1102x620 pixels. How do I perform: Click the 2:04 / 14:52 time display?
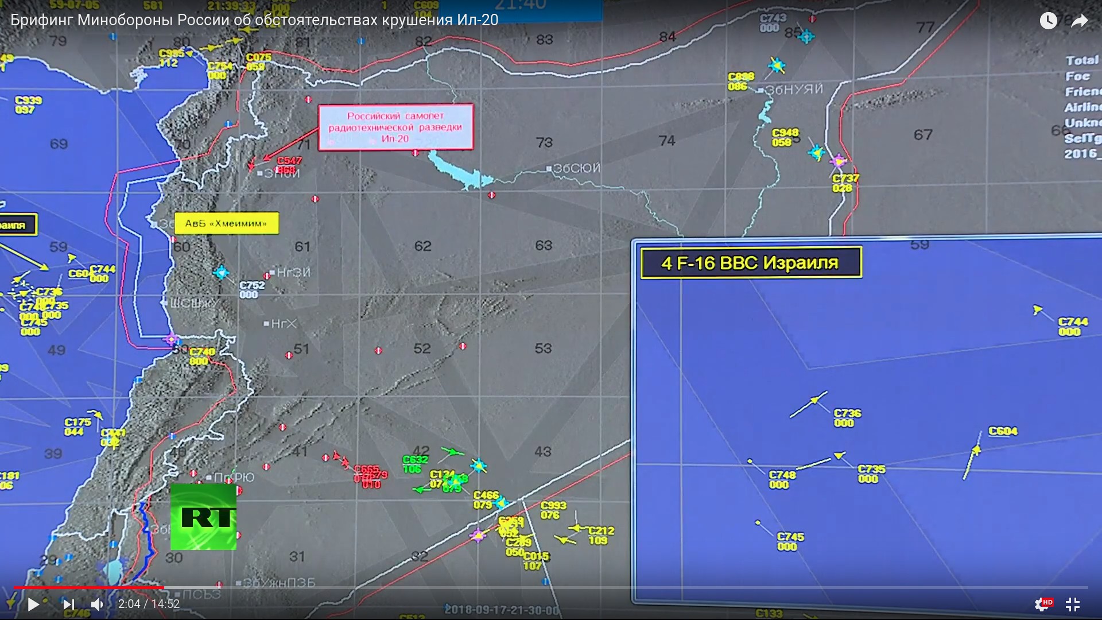point(149,604)
